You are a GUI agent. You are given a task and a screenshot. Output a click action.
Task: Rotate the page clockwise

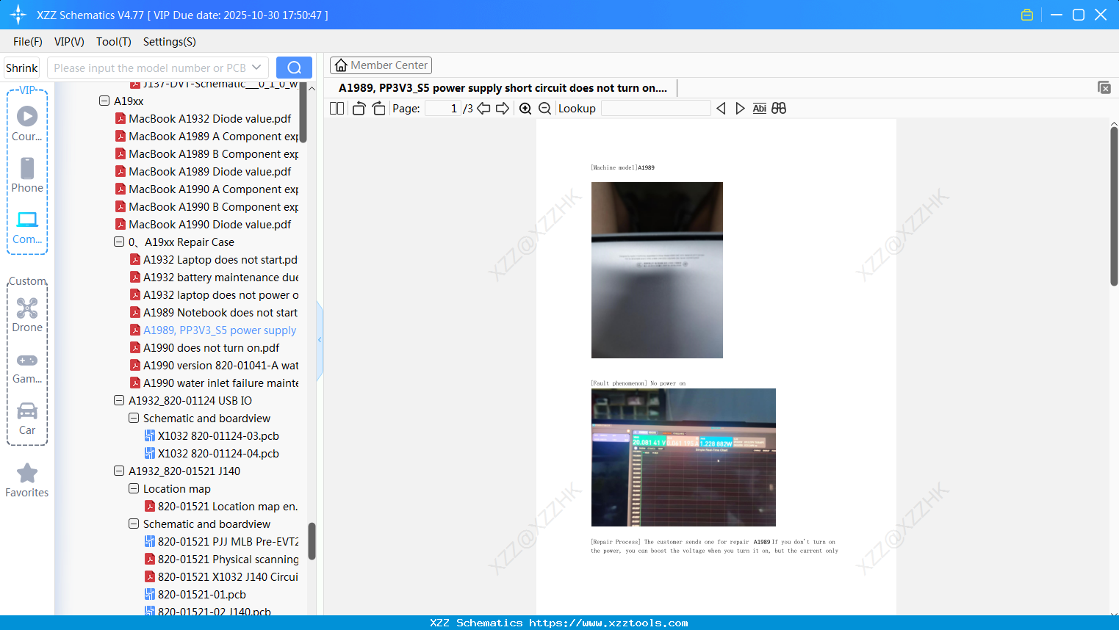click(x=379, y=109)
